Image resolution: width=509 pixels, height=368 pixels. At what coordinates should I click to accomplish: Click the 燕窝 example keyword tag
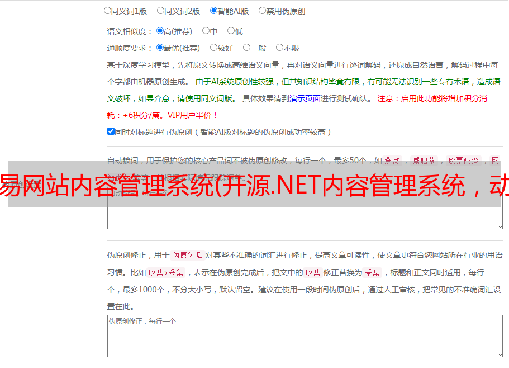pyautogui.click(x=392, y=161)
